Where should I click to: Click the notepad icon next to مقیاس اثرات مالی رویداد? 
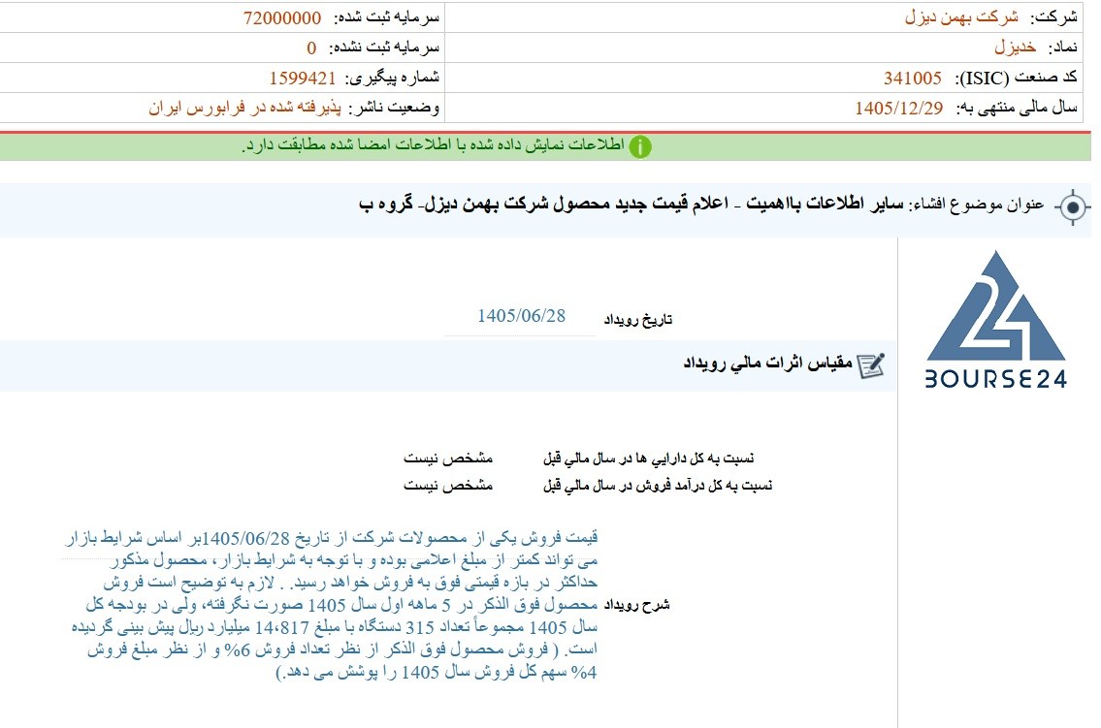pyautogui.click(x=871, y=365)
